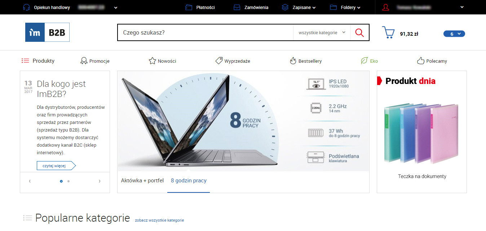The height and width of the screenshot is (231, 486).
Task: Click the headset Opiekun handlowy icon
Action: tap(26, 7)
